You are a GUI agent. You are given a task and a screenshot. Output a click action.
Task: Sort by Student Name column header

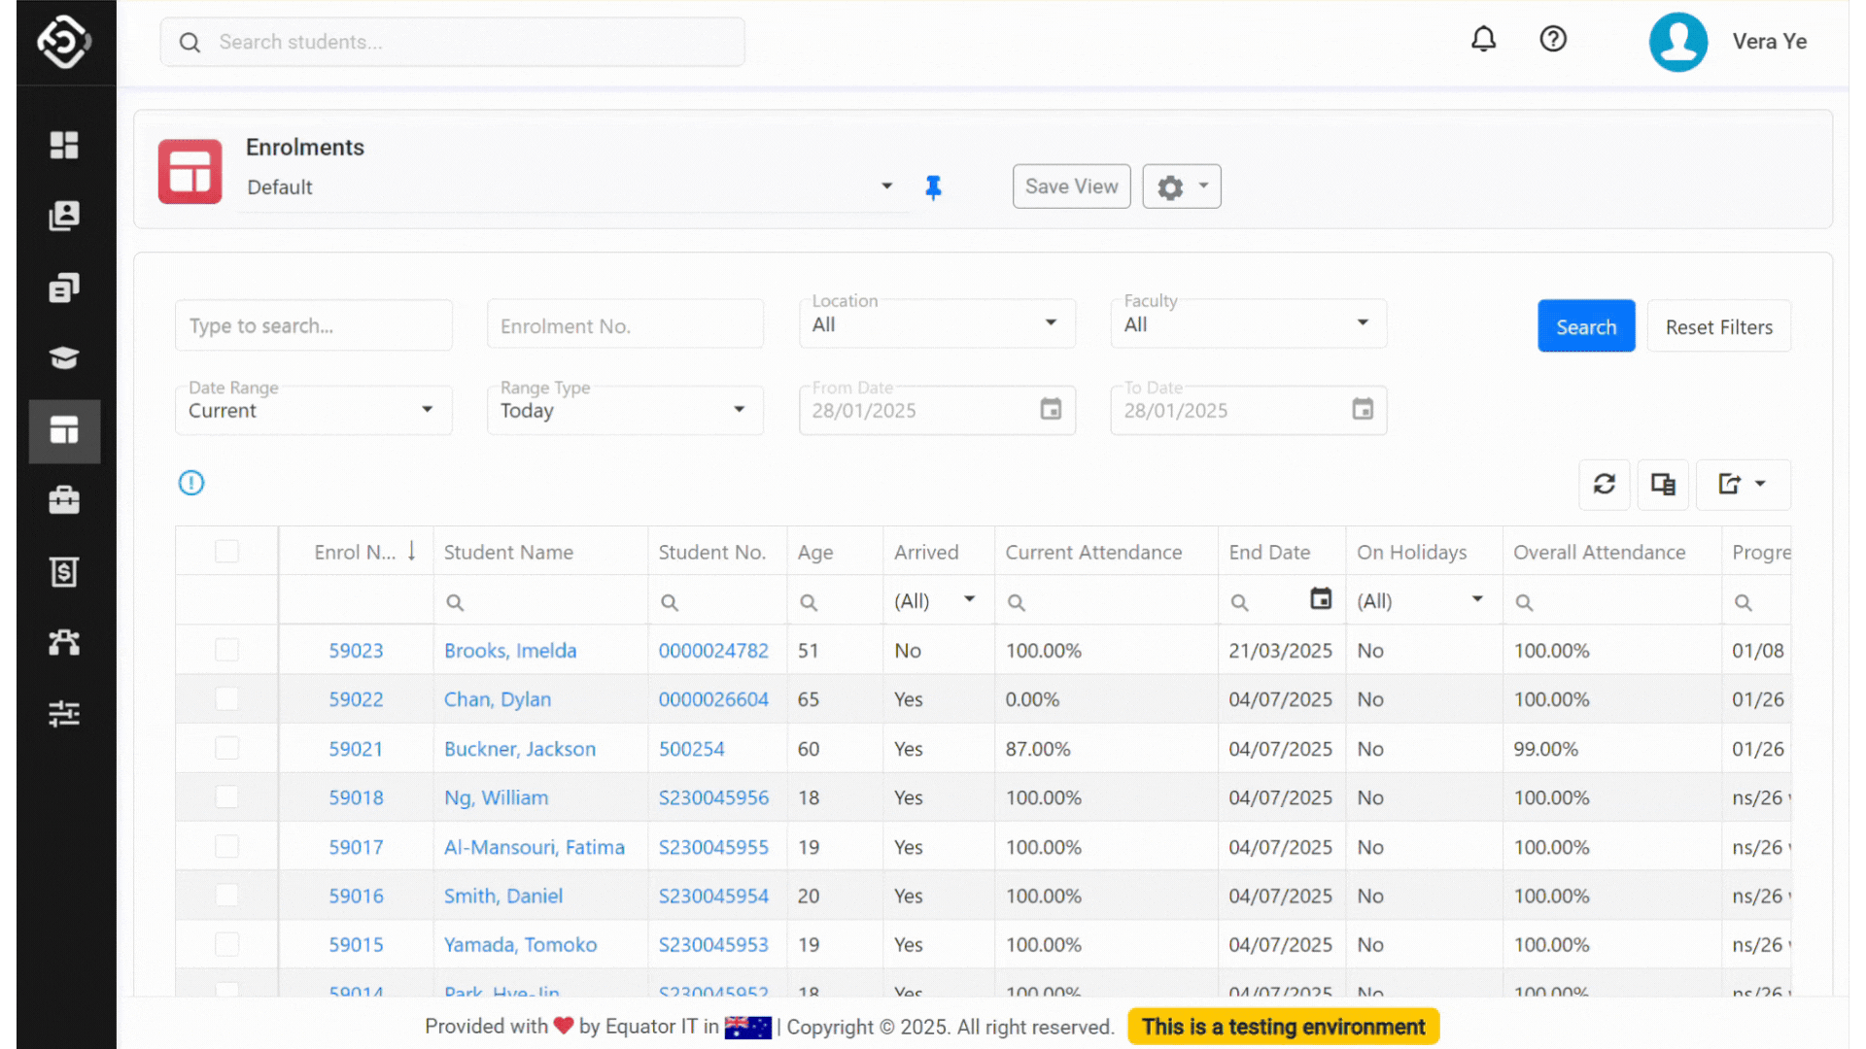point(508,552)
